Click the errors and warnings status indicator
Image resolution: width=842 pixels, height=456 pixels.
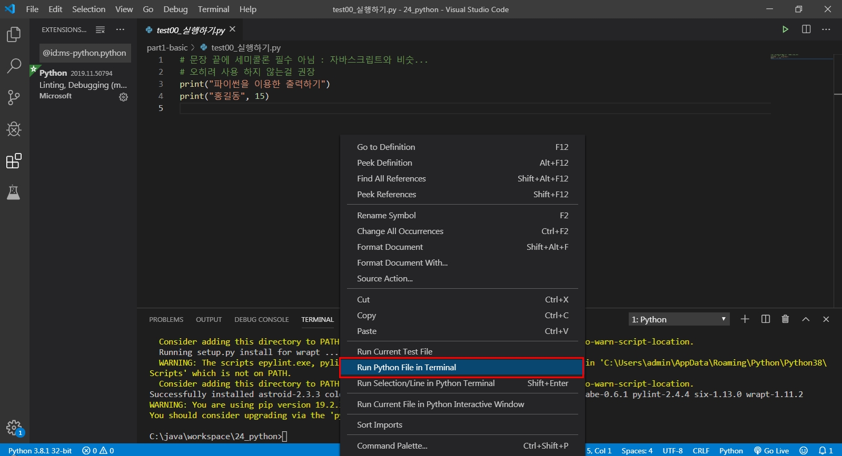pyautogui.click(x=98, y=451)
